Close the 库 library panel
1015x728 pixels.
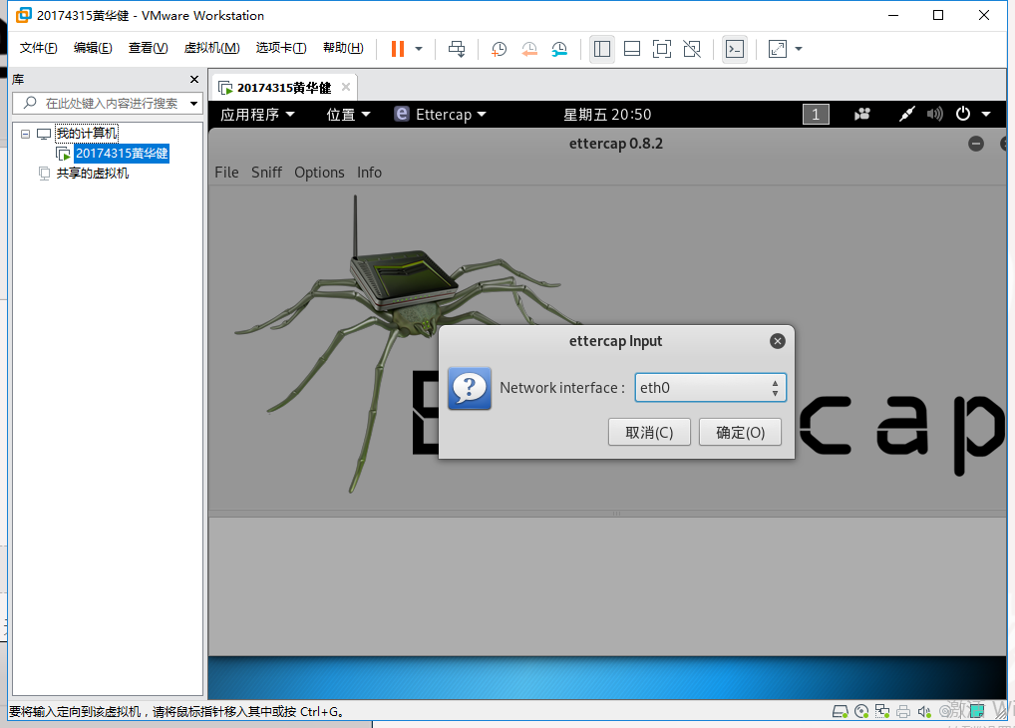coord(194,79)
